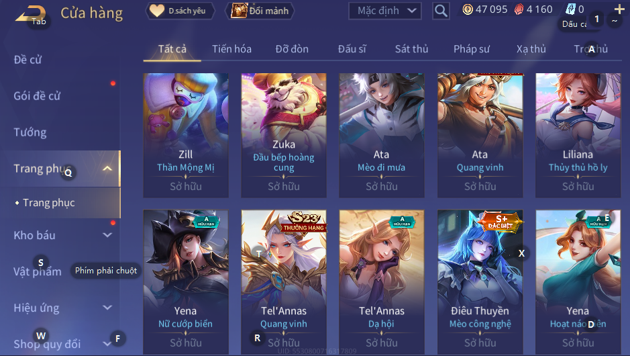Switch to the Tiến hóa tab

pyautogui.click(x=232, y=49)
